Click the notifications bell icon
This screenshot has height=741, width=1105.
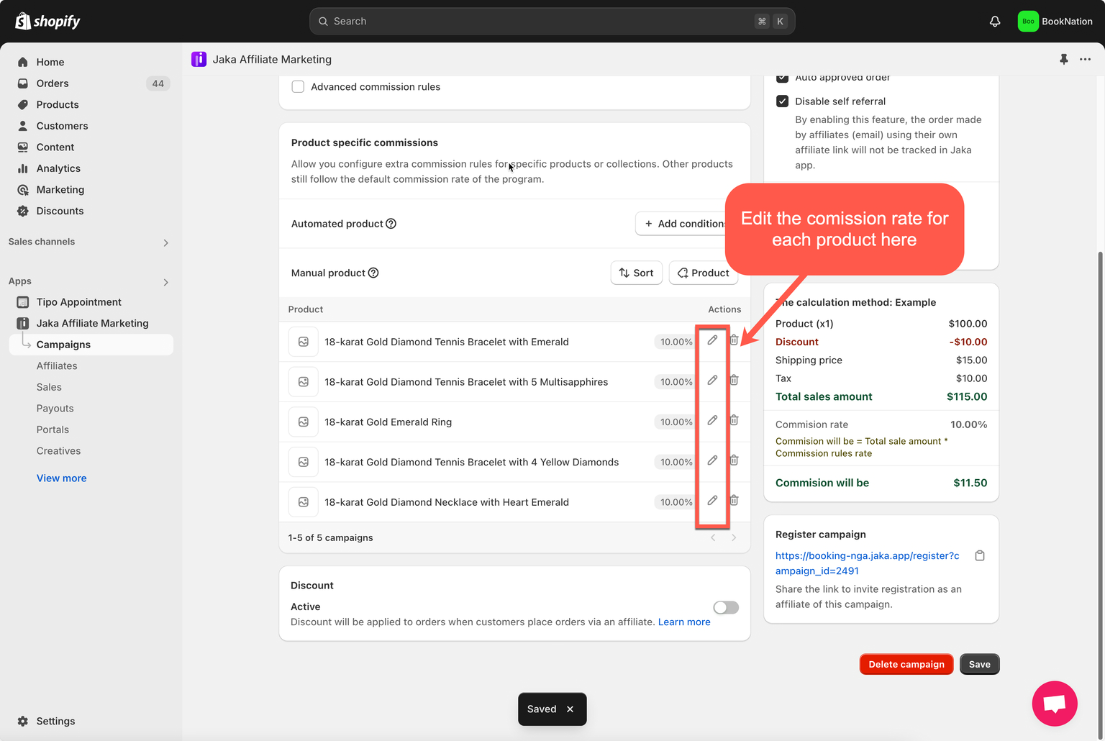click(x=995, y=22)
